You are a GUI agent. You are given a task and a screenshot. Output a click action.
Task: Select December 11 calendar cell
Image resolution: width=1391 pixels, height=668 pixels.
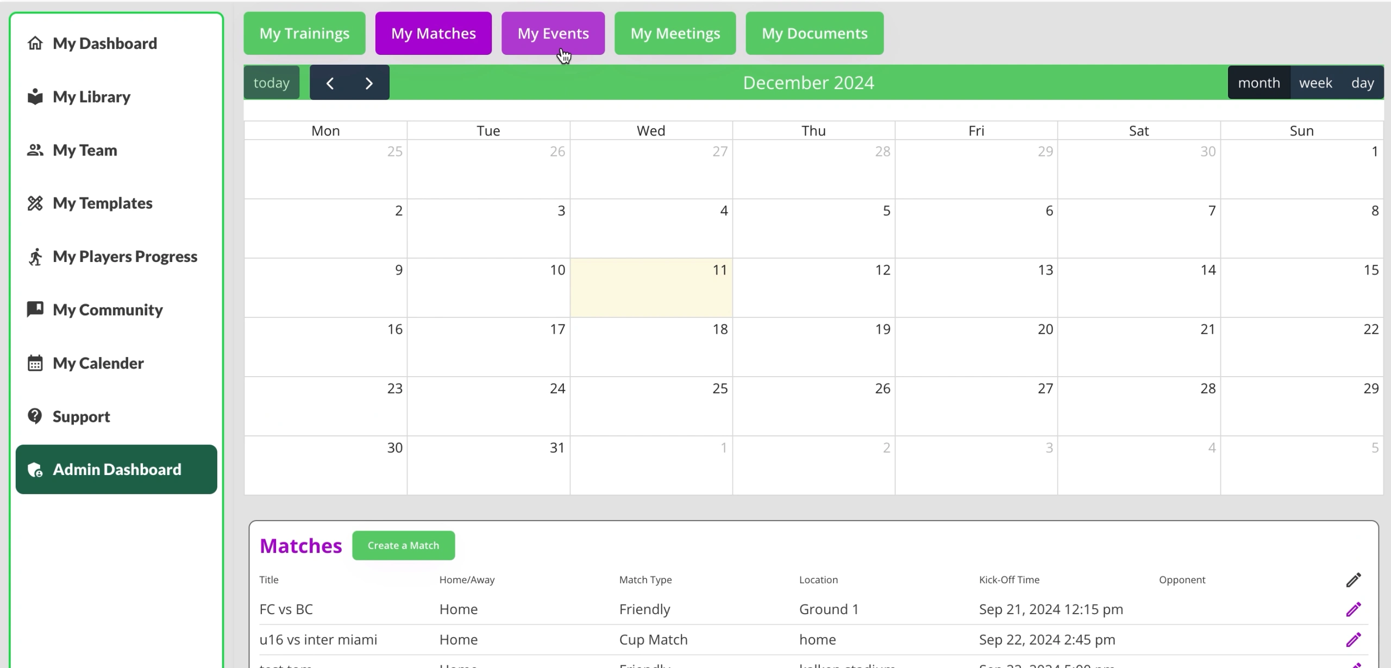point(651,288)
